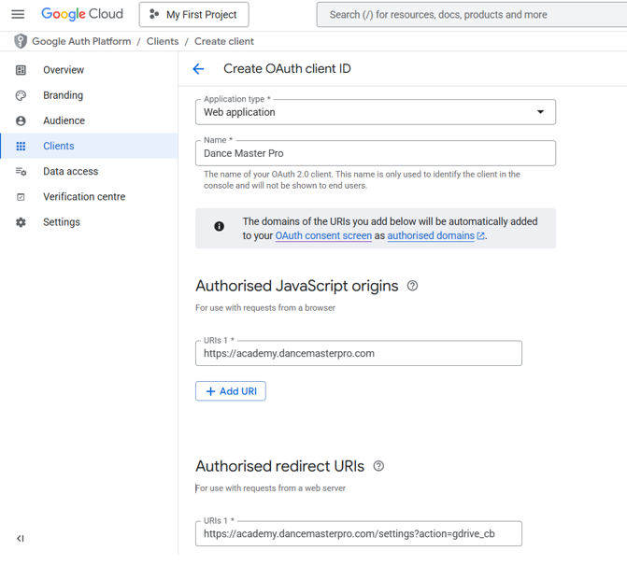
Task: Open the hamburger navigation menu
Action: tap(18, 14)
